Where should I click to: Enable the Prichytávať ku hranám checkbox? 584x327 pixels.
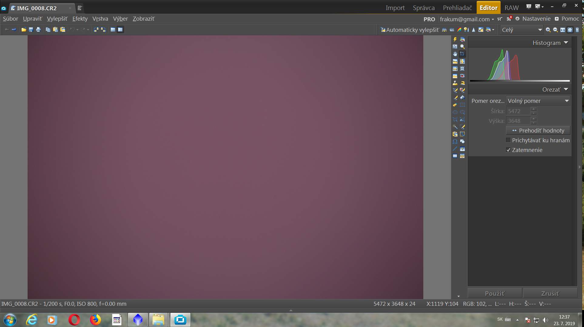point(508,140)
